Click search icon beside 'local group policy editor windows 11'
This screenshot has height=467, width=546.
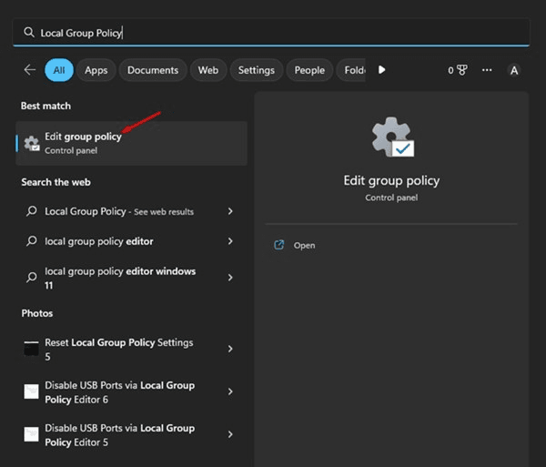pos(31,278)
